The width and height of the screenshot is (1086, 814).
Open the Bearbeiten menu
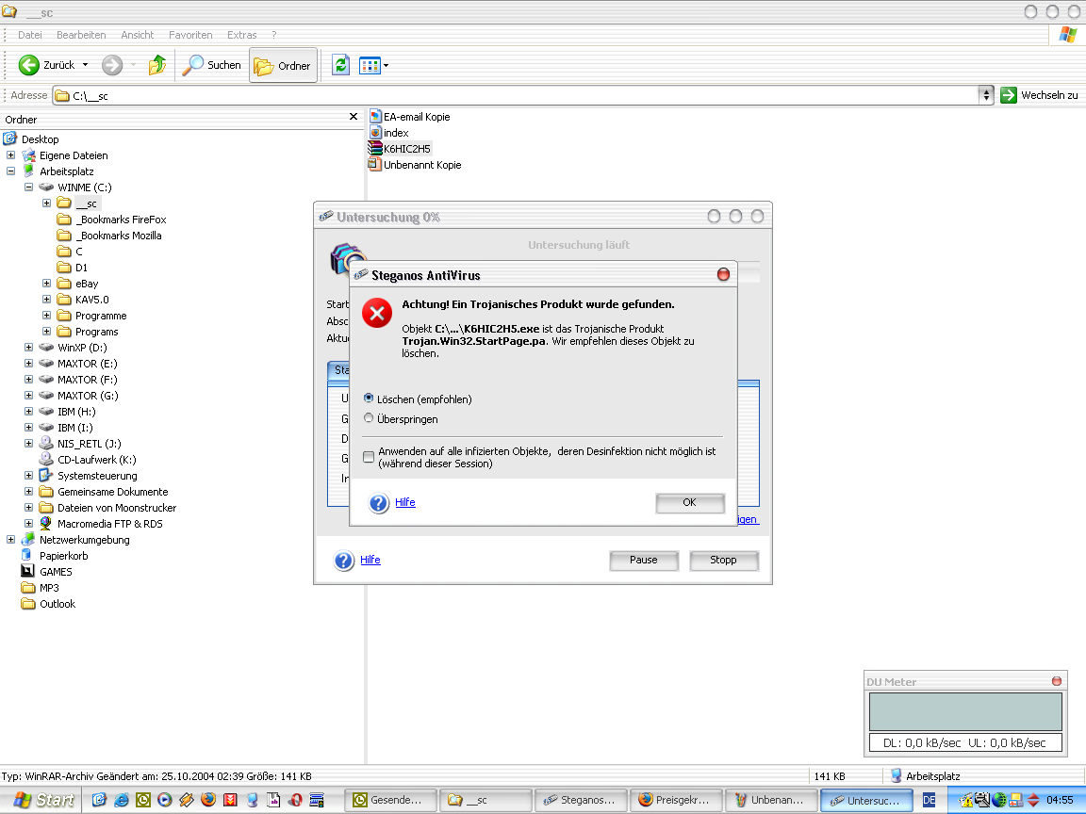(x=81, y=35)
